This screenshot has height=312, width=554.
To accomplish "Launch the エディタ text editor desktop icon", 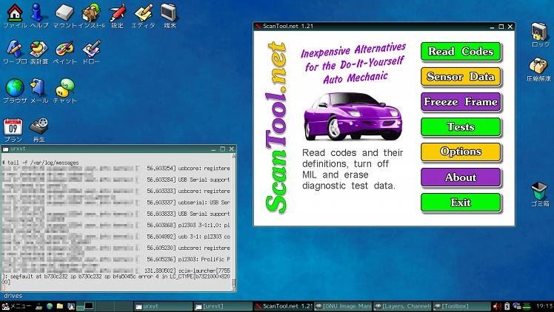I will coord(143,16).
